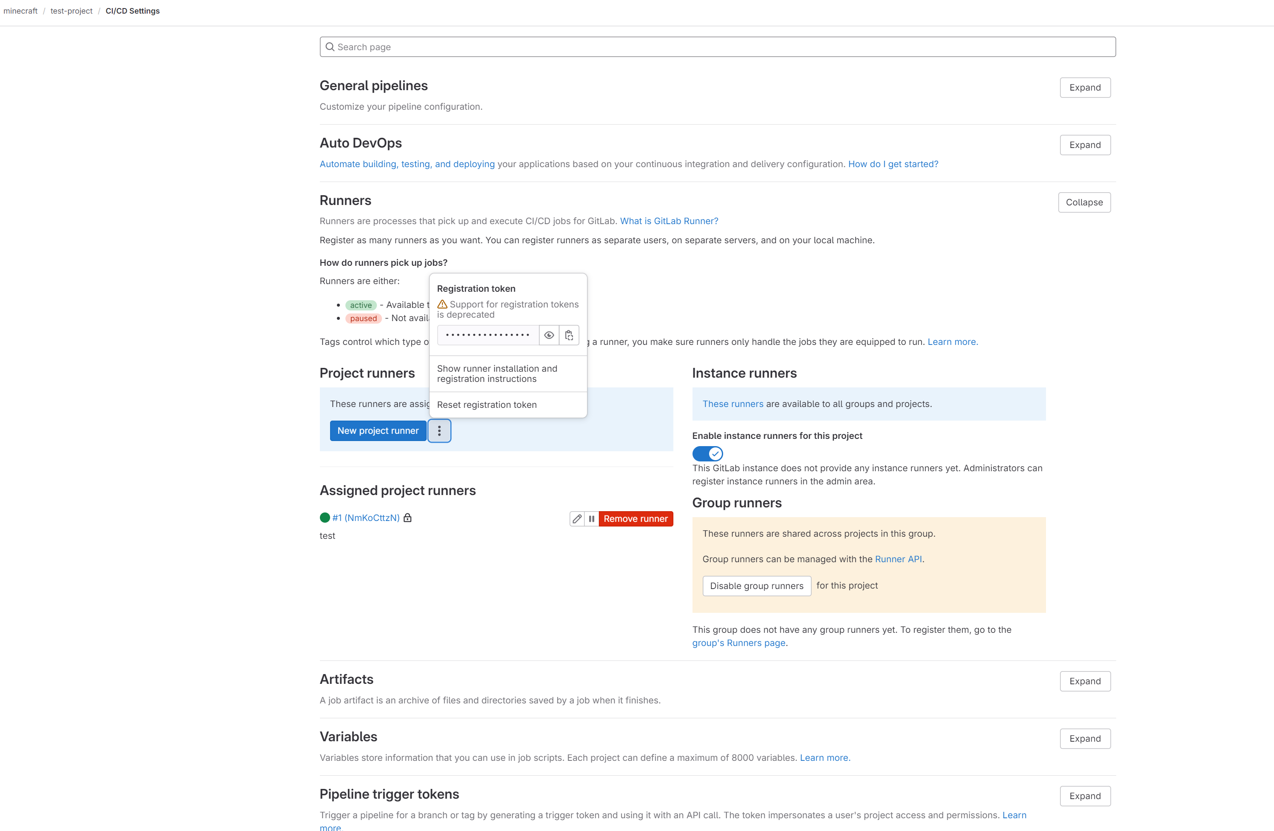Expand the General pipelines section
1274x831 pixels.
point(1085,88)
